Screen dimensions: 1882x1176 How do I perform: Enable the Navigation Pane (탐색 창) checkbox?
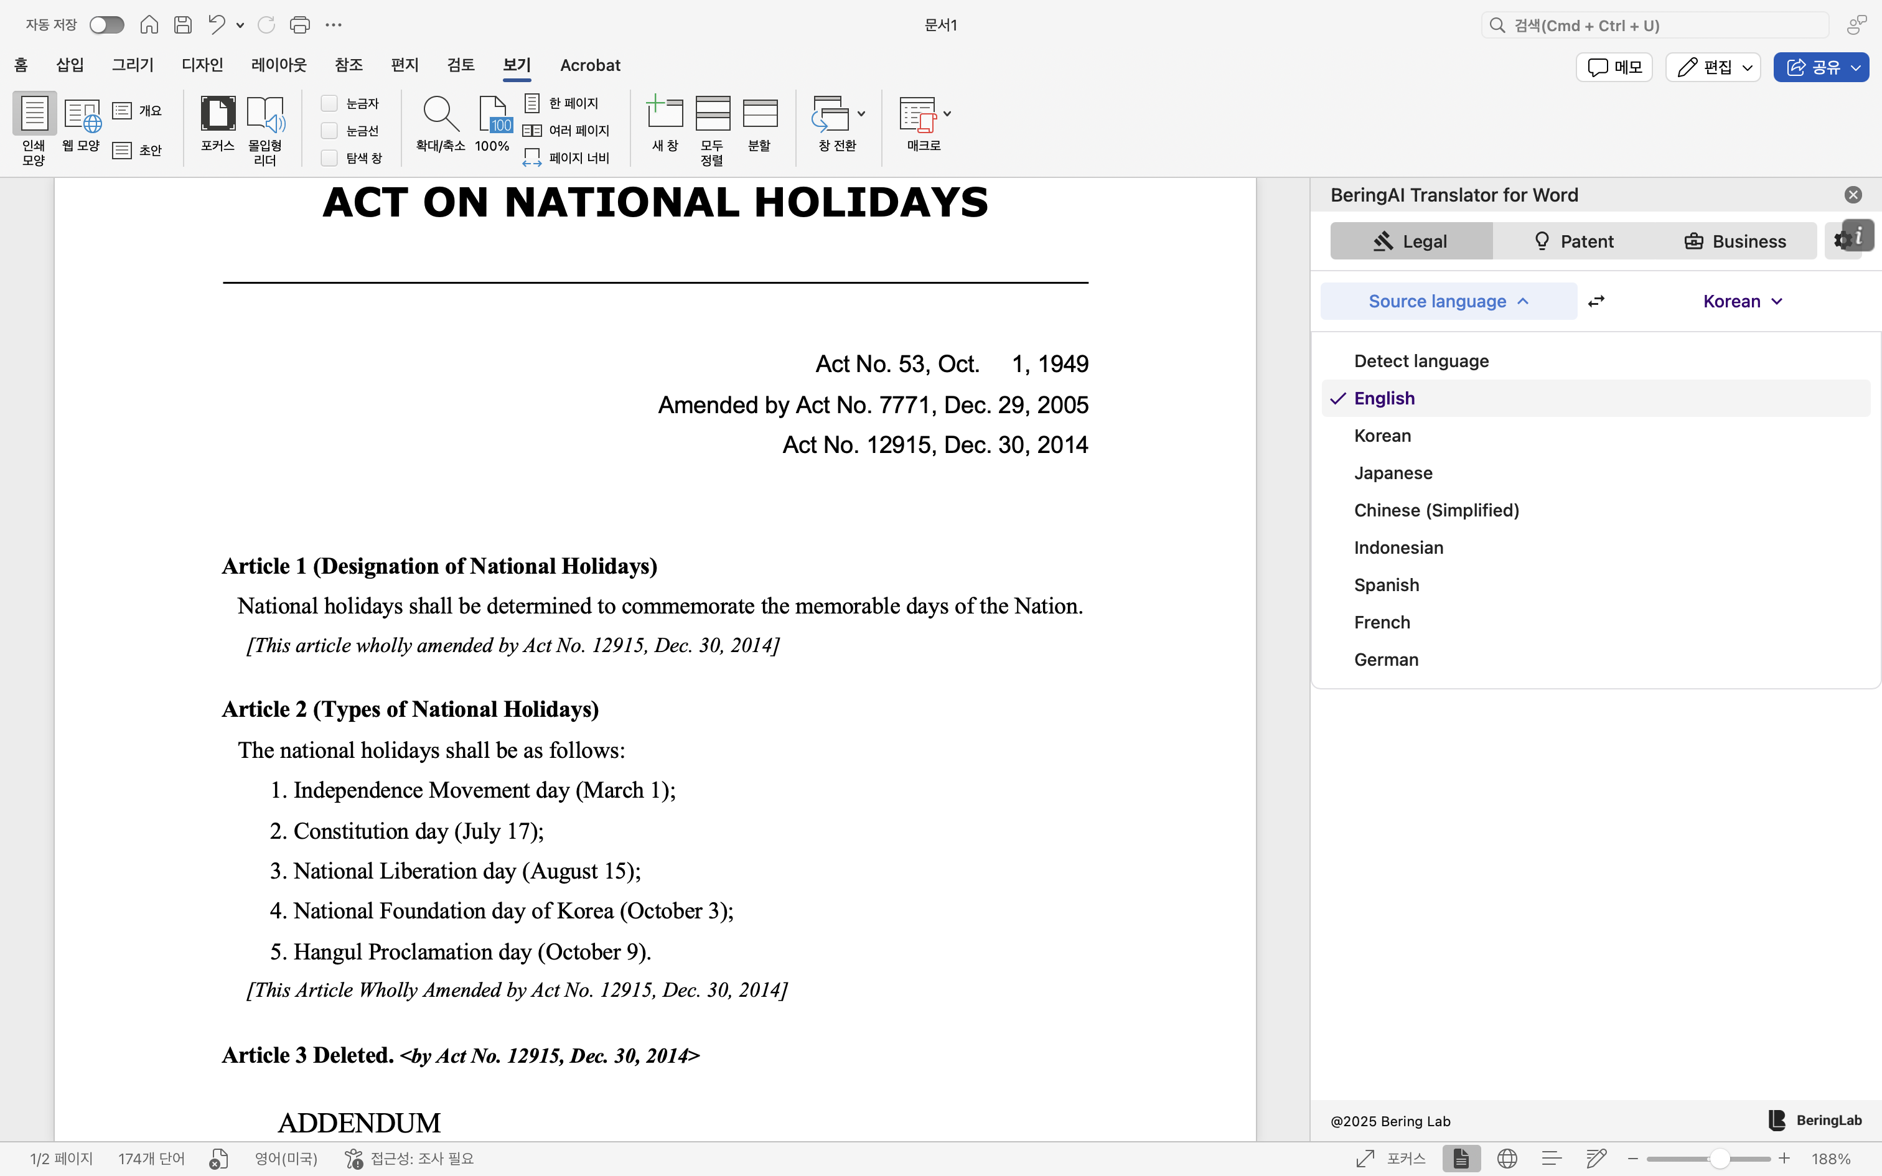[x=329, y=158]
